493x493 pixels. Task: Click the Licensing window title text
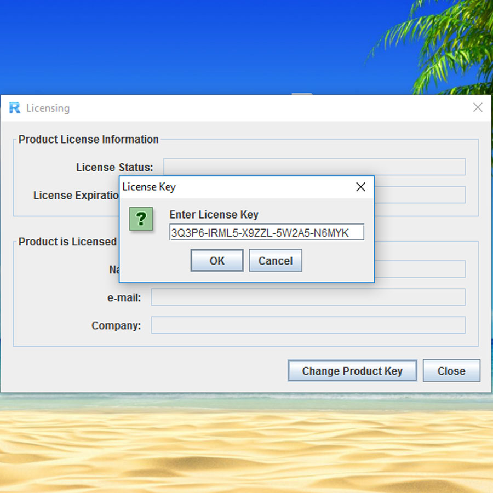click(x=48, y=108)
